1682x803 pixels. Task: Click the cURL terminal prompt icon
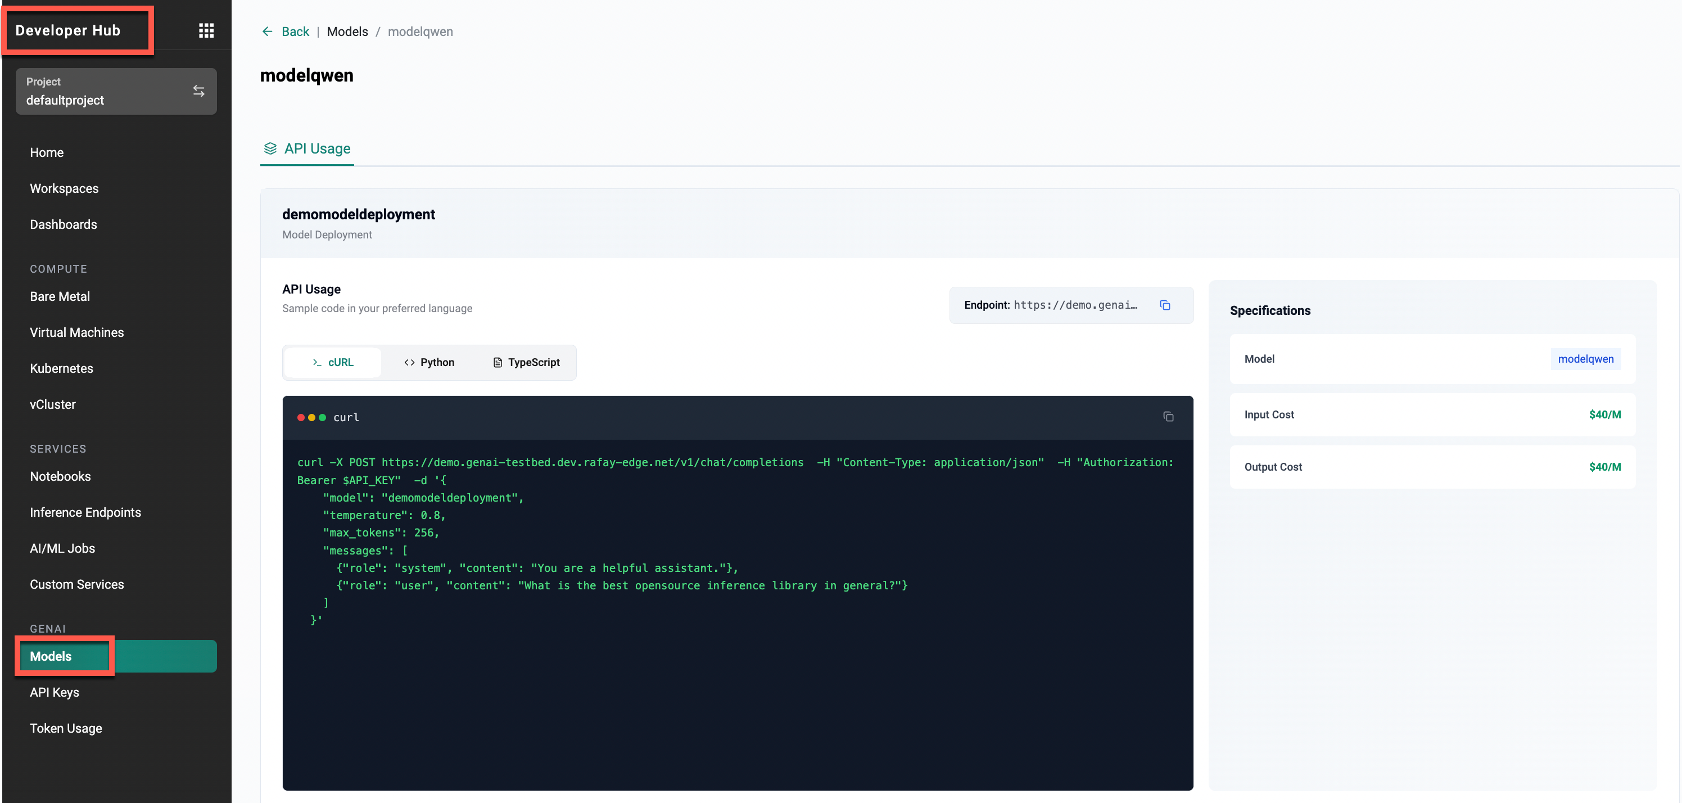(x=317, y=363)
